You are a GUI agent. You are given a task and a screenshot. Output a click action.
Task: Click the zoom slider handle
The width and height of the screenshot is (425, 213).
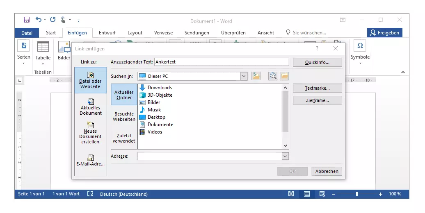(x=357, y=194)
